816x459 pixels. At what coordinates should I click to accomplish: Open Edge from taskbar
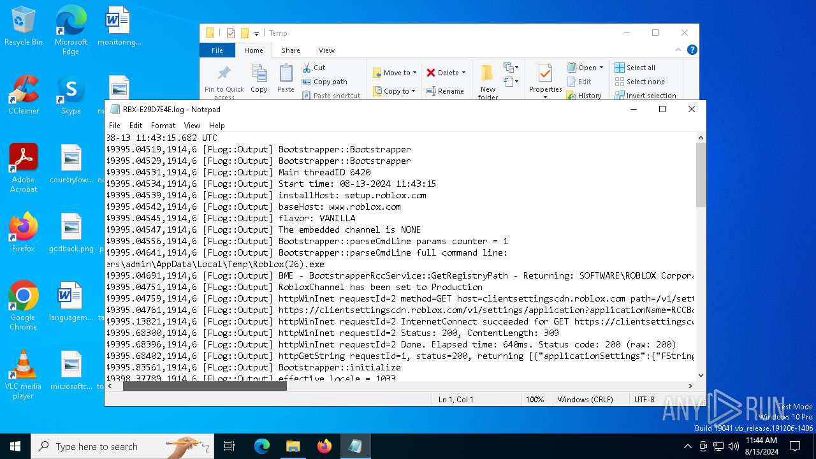262,446
